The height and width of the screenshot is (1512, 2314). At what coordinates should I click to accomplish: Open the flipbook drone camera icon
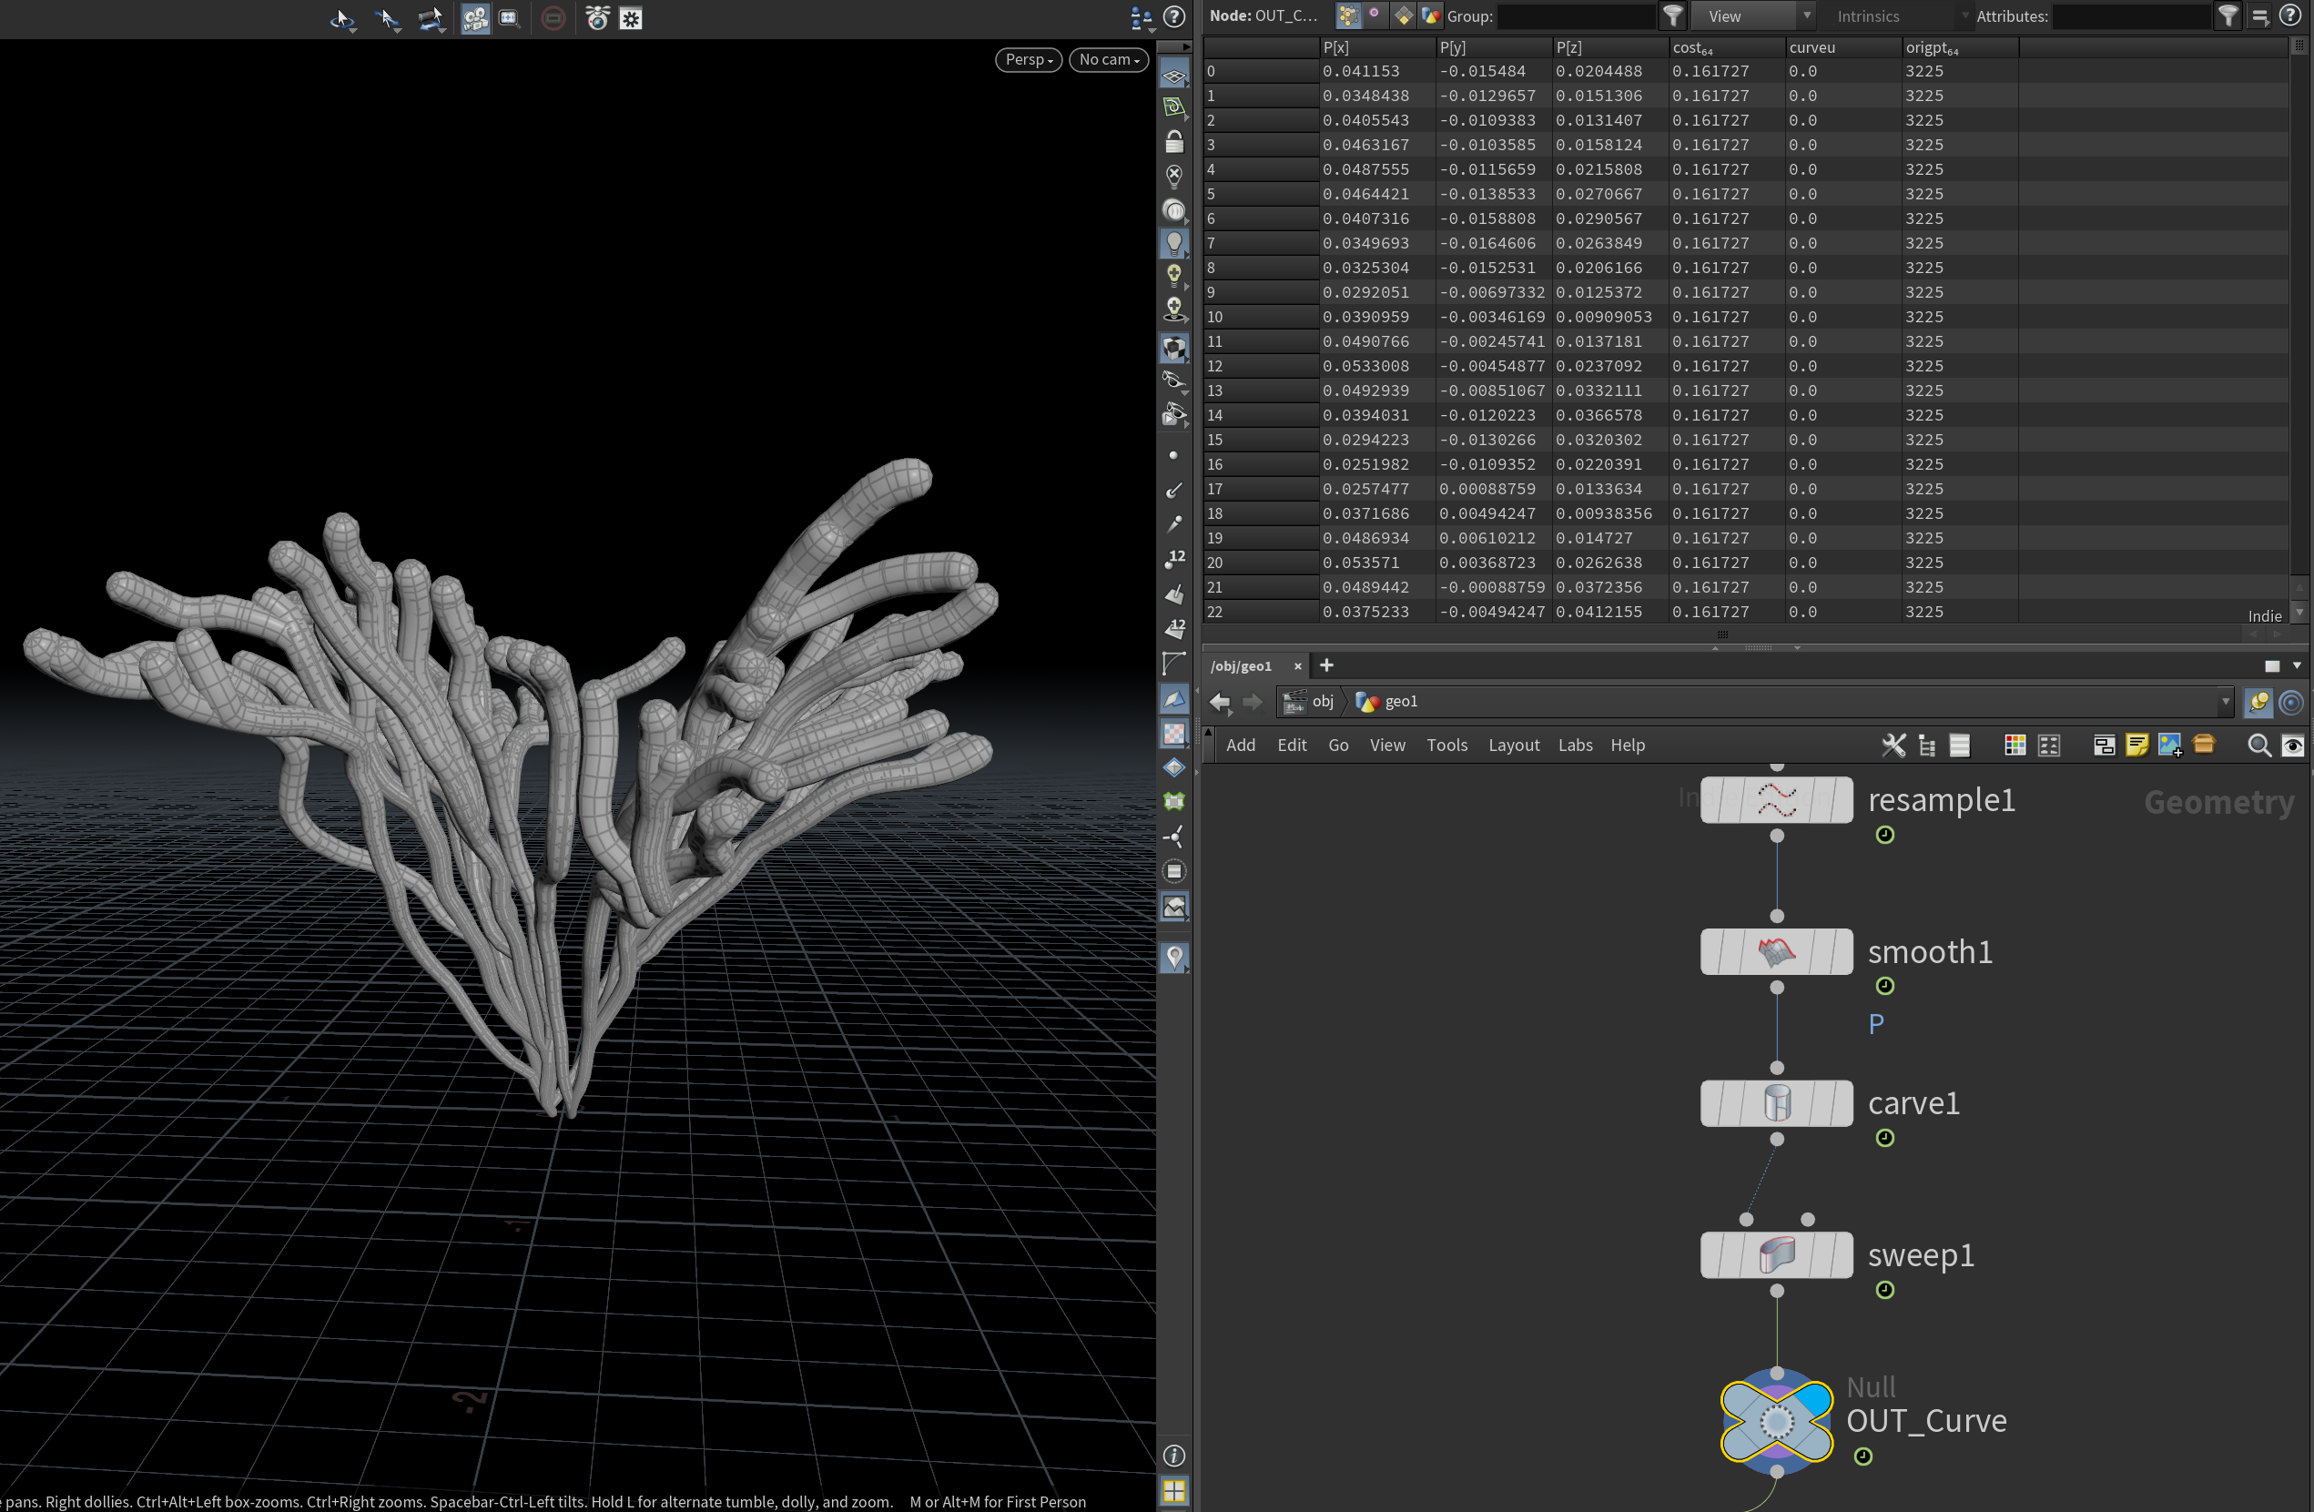[597, 17]
